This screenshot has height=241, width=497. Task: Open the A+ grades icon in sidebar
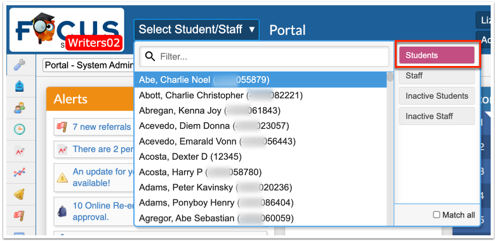(x=20, y=151)
